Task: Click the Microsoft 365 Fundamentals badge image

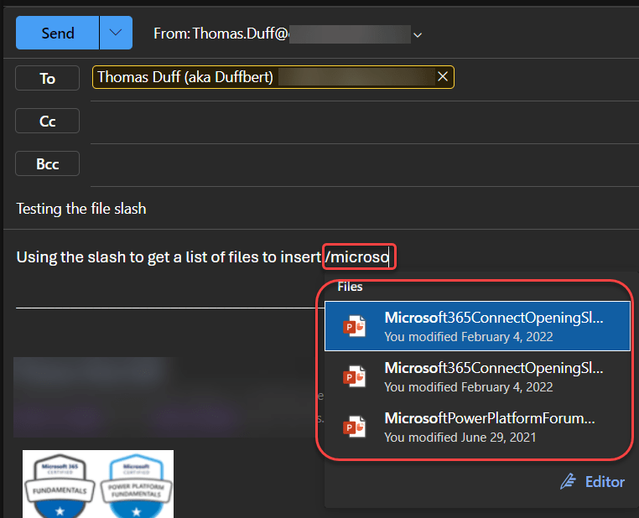Action: click(x=59, y=484)
